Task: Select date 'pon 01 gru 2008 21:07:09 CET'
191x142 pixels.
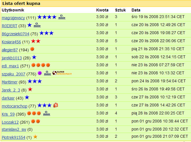Action: tap(160, 136)
